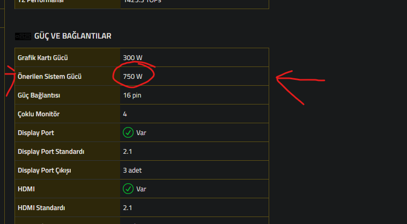407x224 pixels.
Task: Click the green checkmark in HDMI row
Action: pos(128,189)
